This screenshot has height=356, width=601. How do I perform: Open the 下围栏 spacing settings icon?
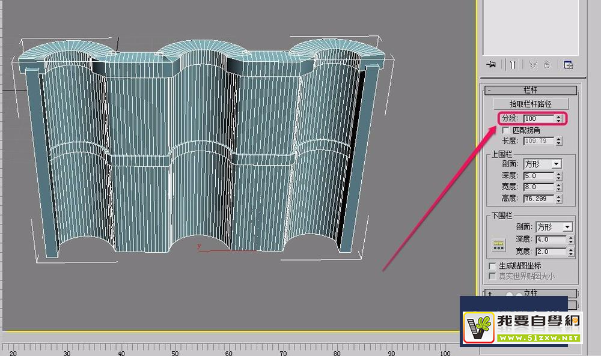pyautogui.click(x=498, y=244)
